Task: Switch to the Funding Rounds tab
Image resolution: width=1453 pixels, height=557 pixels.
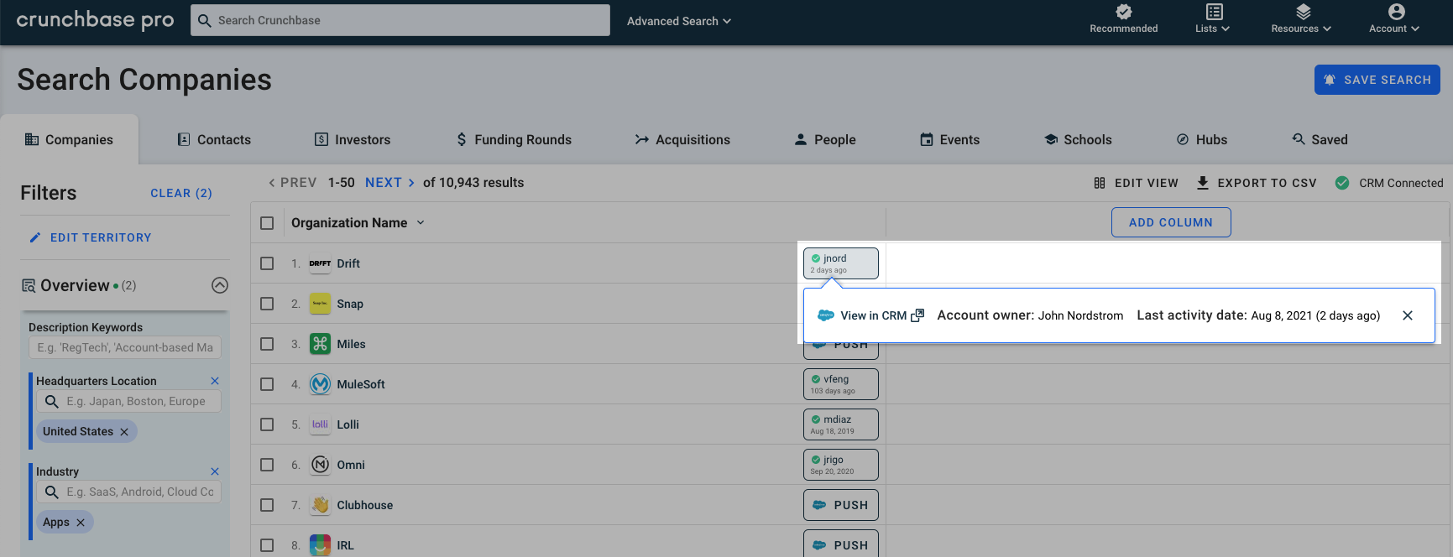Action: coord(514,139)
